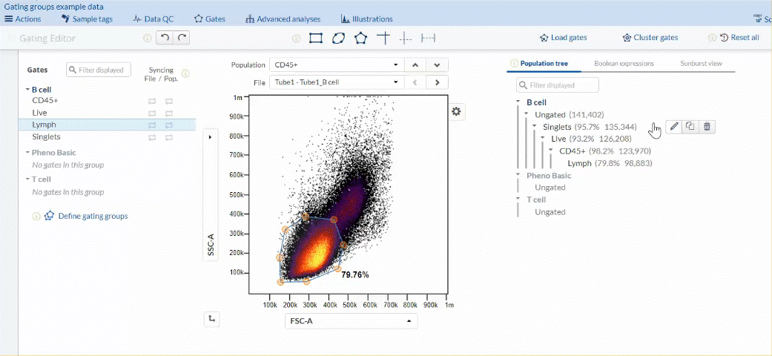
Task: Open the Population dropdown showing CD45+
Action: click(336, 65)
